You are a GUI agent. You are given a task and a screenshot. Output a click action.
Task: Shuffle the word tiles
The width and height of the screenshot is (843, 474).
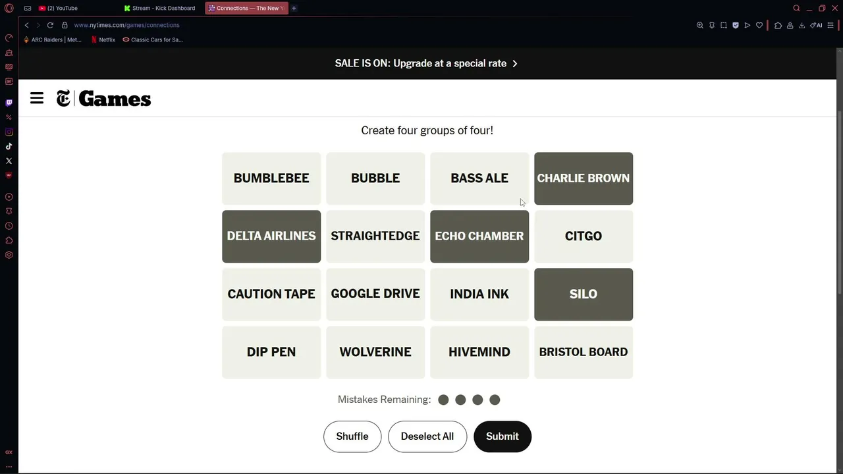(352, 436)
